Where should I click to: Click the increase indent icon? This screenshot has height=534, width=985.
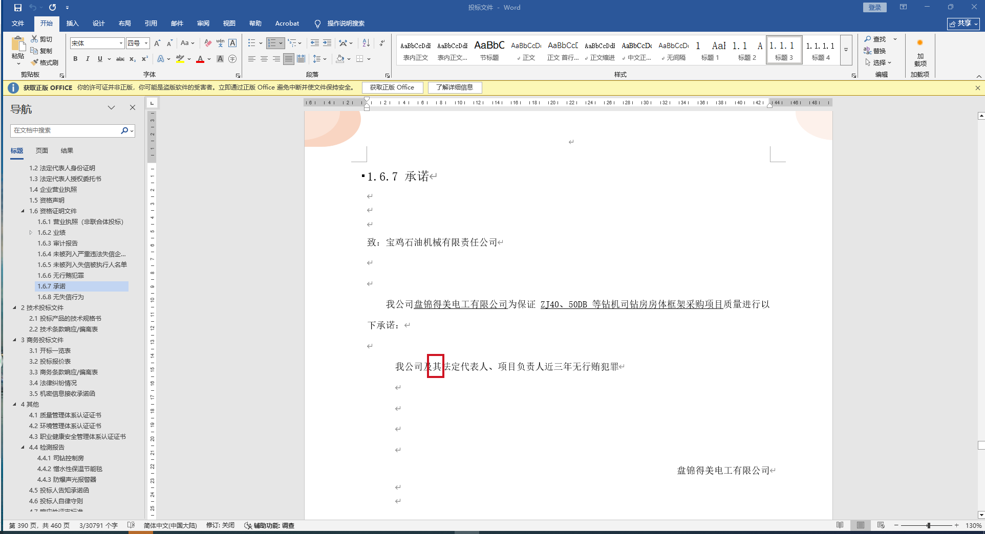tap(327, 43)
